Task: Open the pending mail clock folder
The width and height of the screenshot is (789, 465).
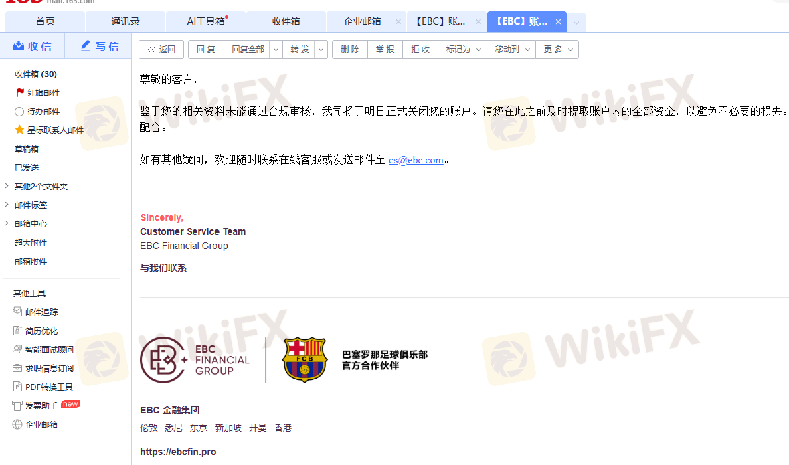Action: click(x=37, y=111)
